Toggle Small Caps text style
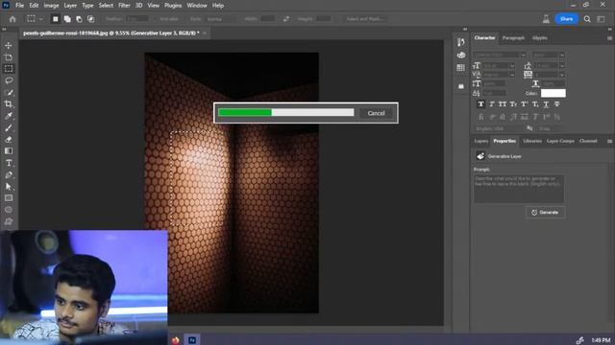Viewport: 615px width, 345px height. (513, 104)
